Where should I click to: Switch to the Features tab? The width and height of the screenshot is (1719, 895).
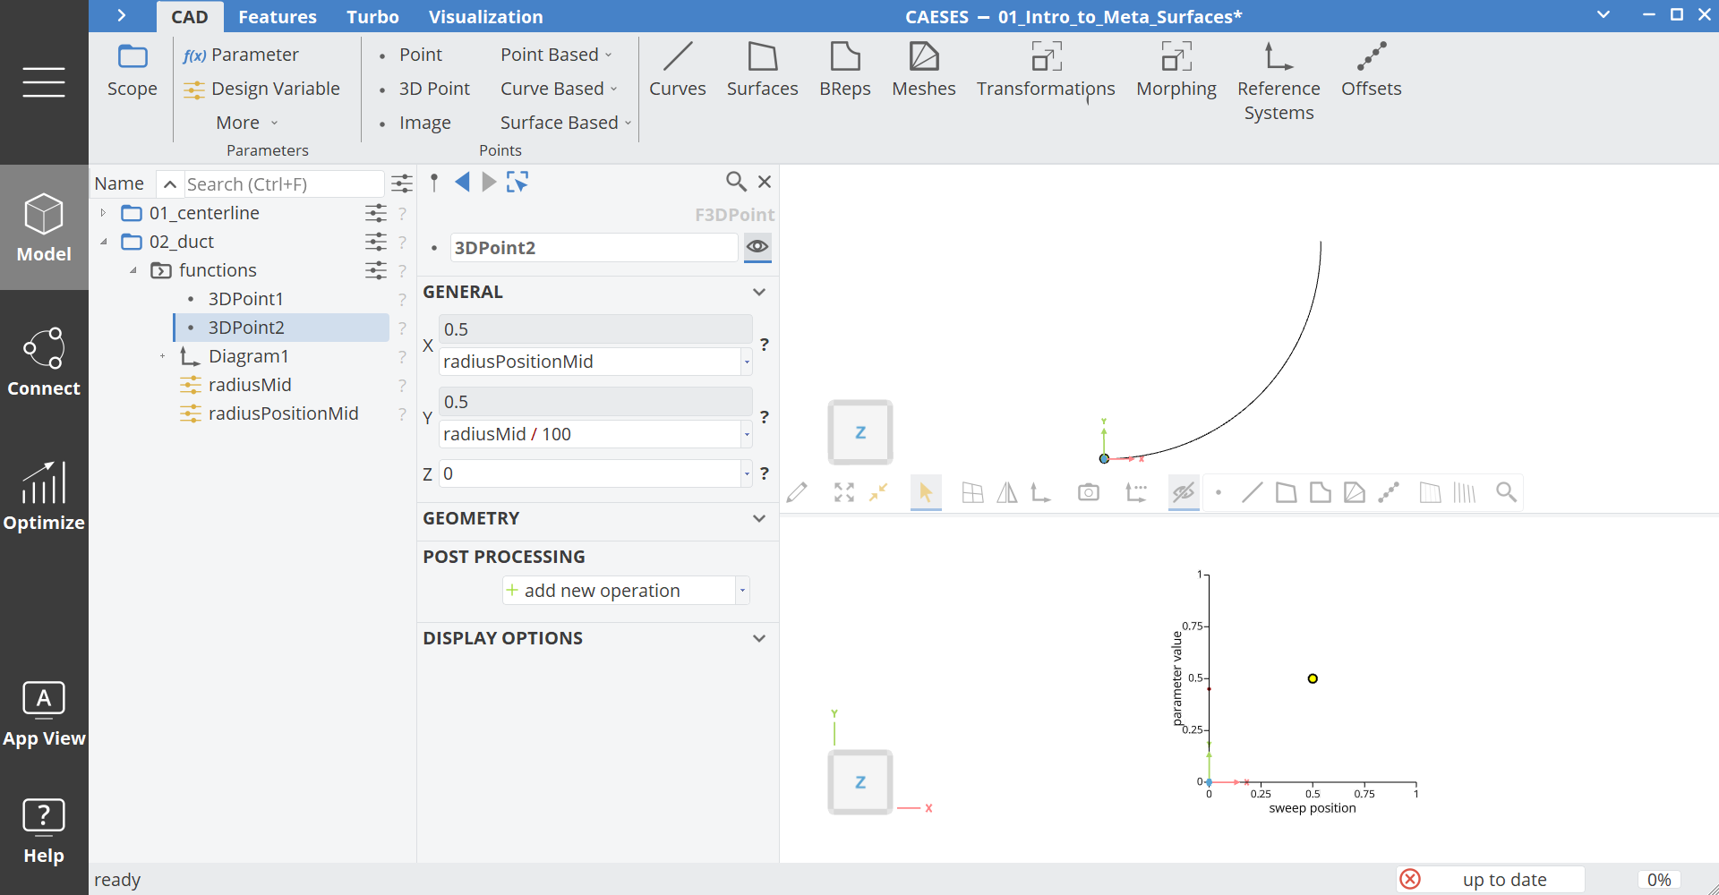coord(277,17)
